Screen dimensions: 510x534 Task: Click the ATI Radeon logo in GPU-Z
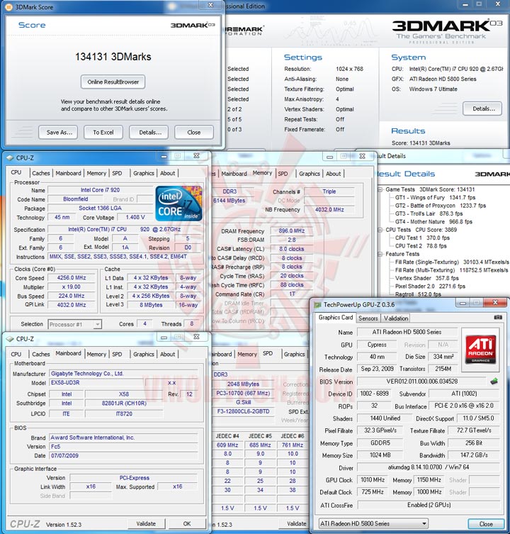pyautogui.click(x=480, y=350)
